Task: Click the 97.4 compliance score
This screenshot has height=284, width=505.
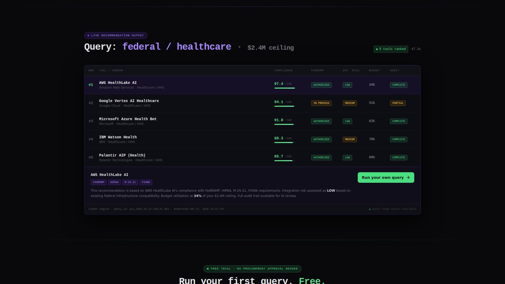Action: [x=279, y=84]
